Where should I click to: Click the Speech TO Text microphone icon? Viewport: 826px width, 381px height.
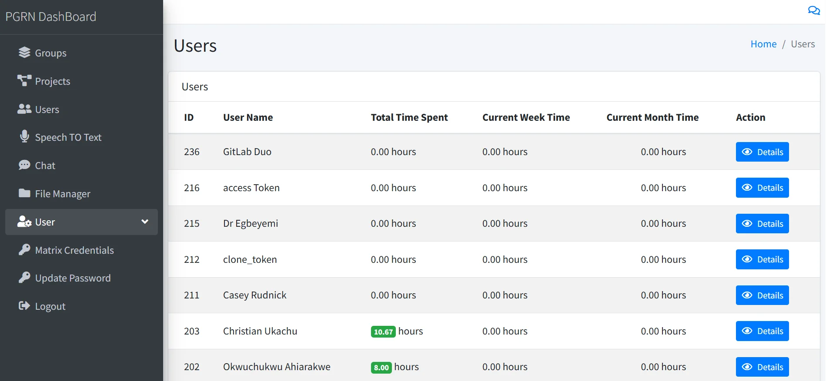click(24, 137)
